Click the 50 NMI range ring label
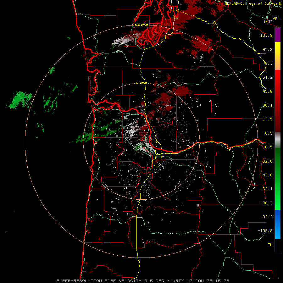Screen dimensions: 283x283 pos(141,83)
